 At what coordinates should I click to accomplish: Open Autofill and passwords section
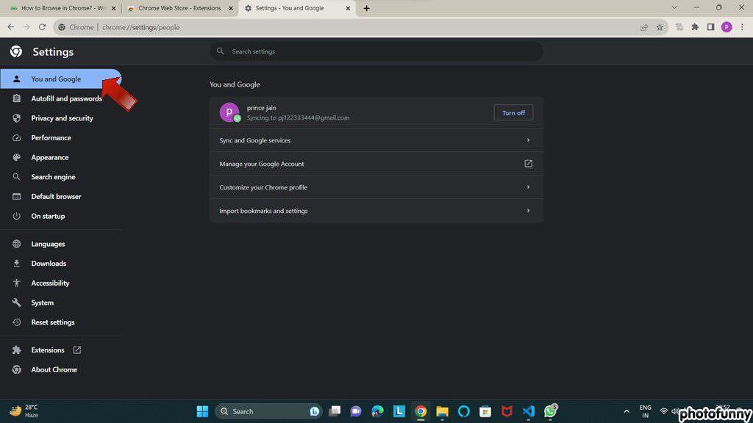(x=60, y=98)
